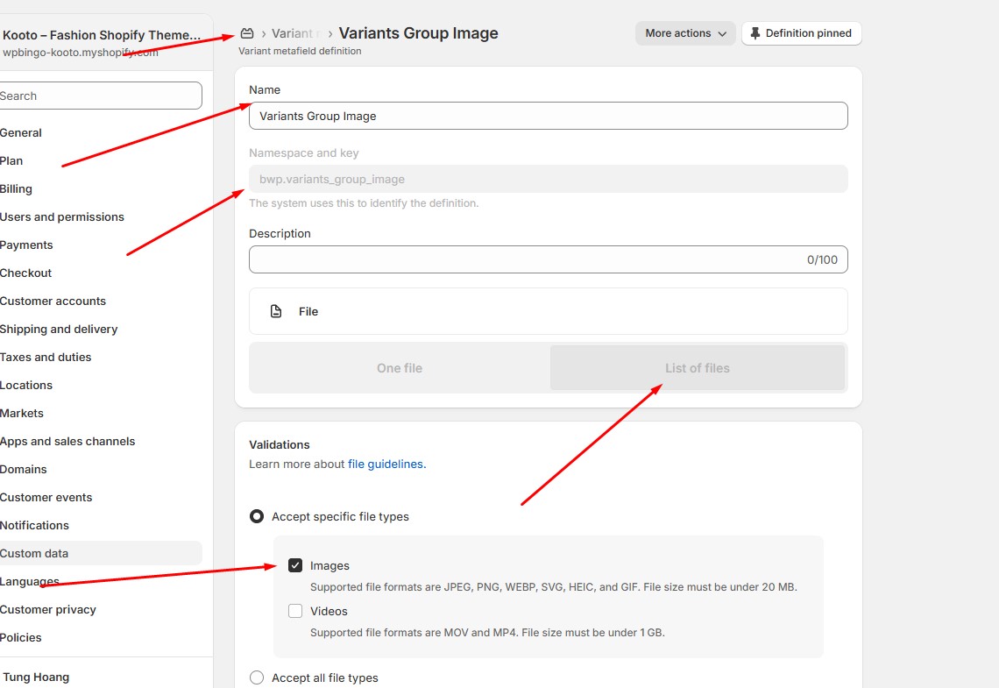
Task: Open Custom data in settings sidebar
Action: point(34,553)
